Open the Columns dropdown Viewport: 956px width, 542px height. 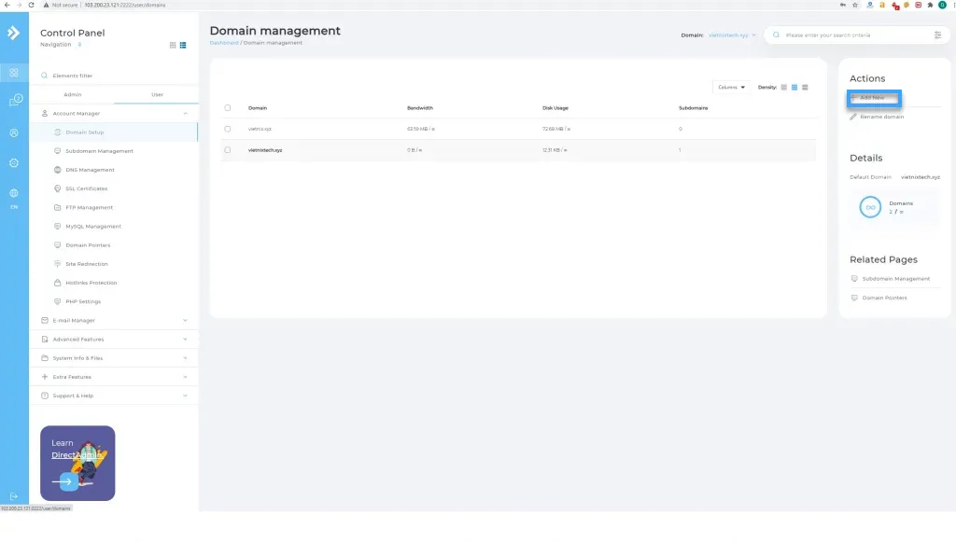[730, 87]
